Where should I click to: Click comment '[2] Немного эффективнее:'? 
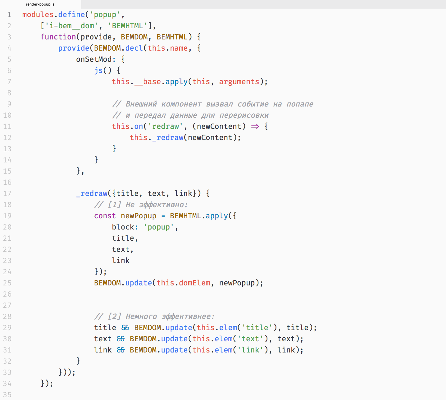point(154,316)
